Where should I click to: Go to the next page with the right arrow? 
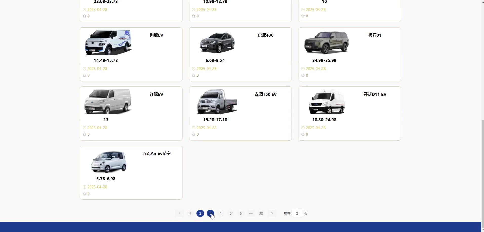[x=272, y=213]
